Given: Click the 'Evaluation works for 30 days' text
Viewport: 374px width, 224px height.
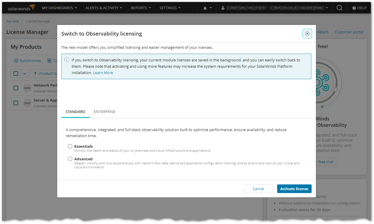Looking at the screenshot, I should click(x=304, y=210).
